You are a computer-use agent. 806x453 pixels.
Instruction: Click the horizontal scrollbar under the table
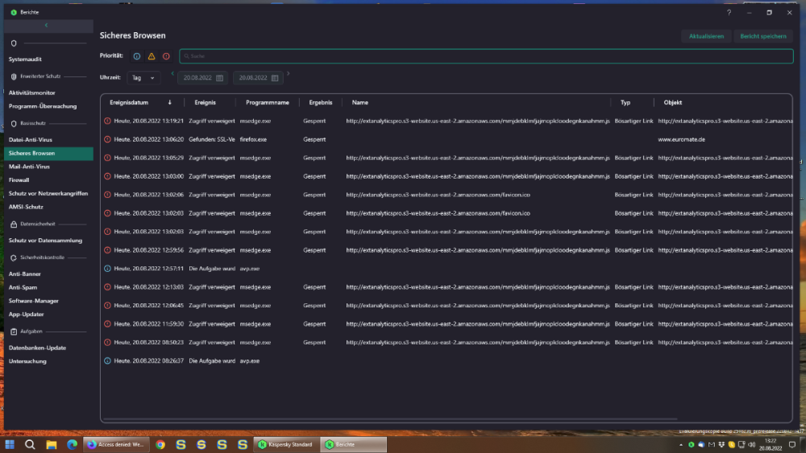389,419
